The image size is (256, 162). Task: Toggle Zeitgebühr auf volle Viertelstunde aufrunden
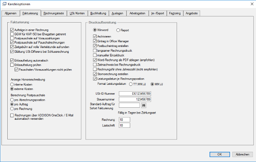pyautogui.click(x=12, y=47)
